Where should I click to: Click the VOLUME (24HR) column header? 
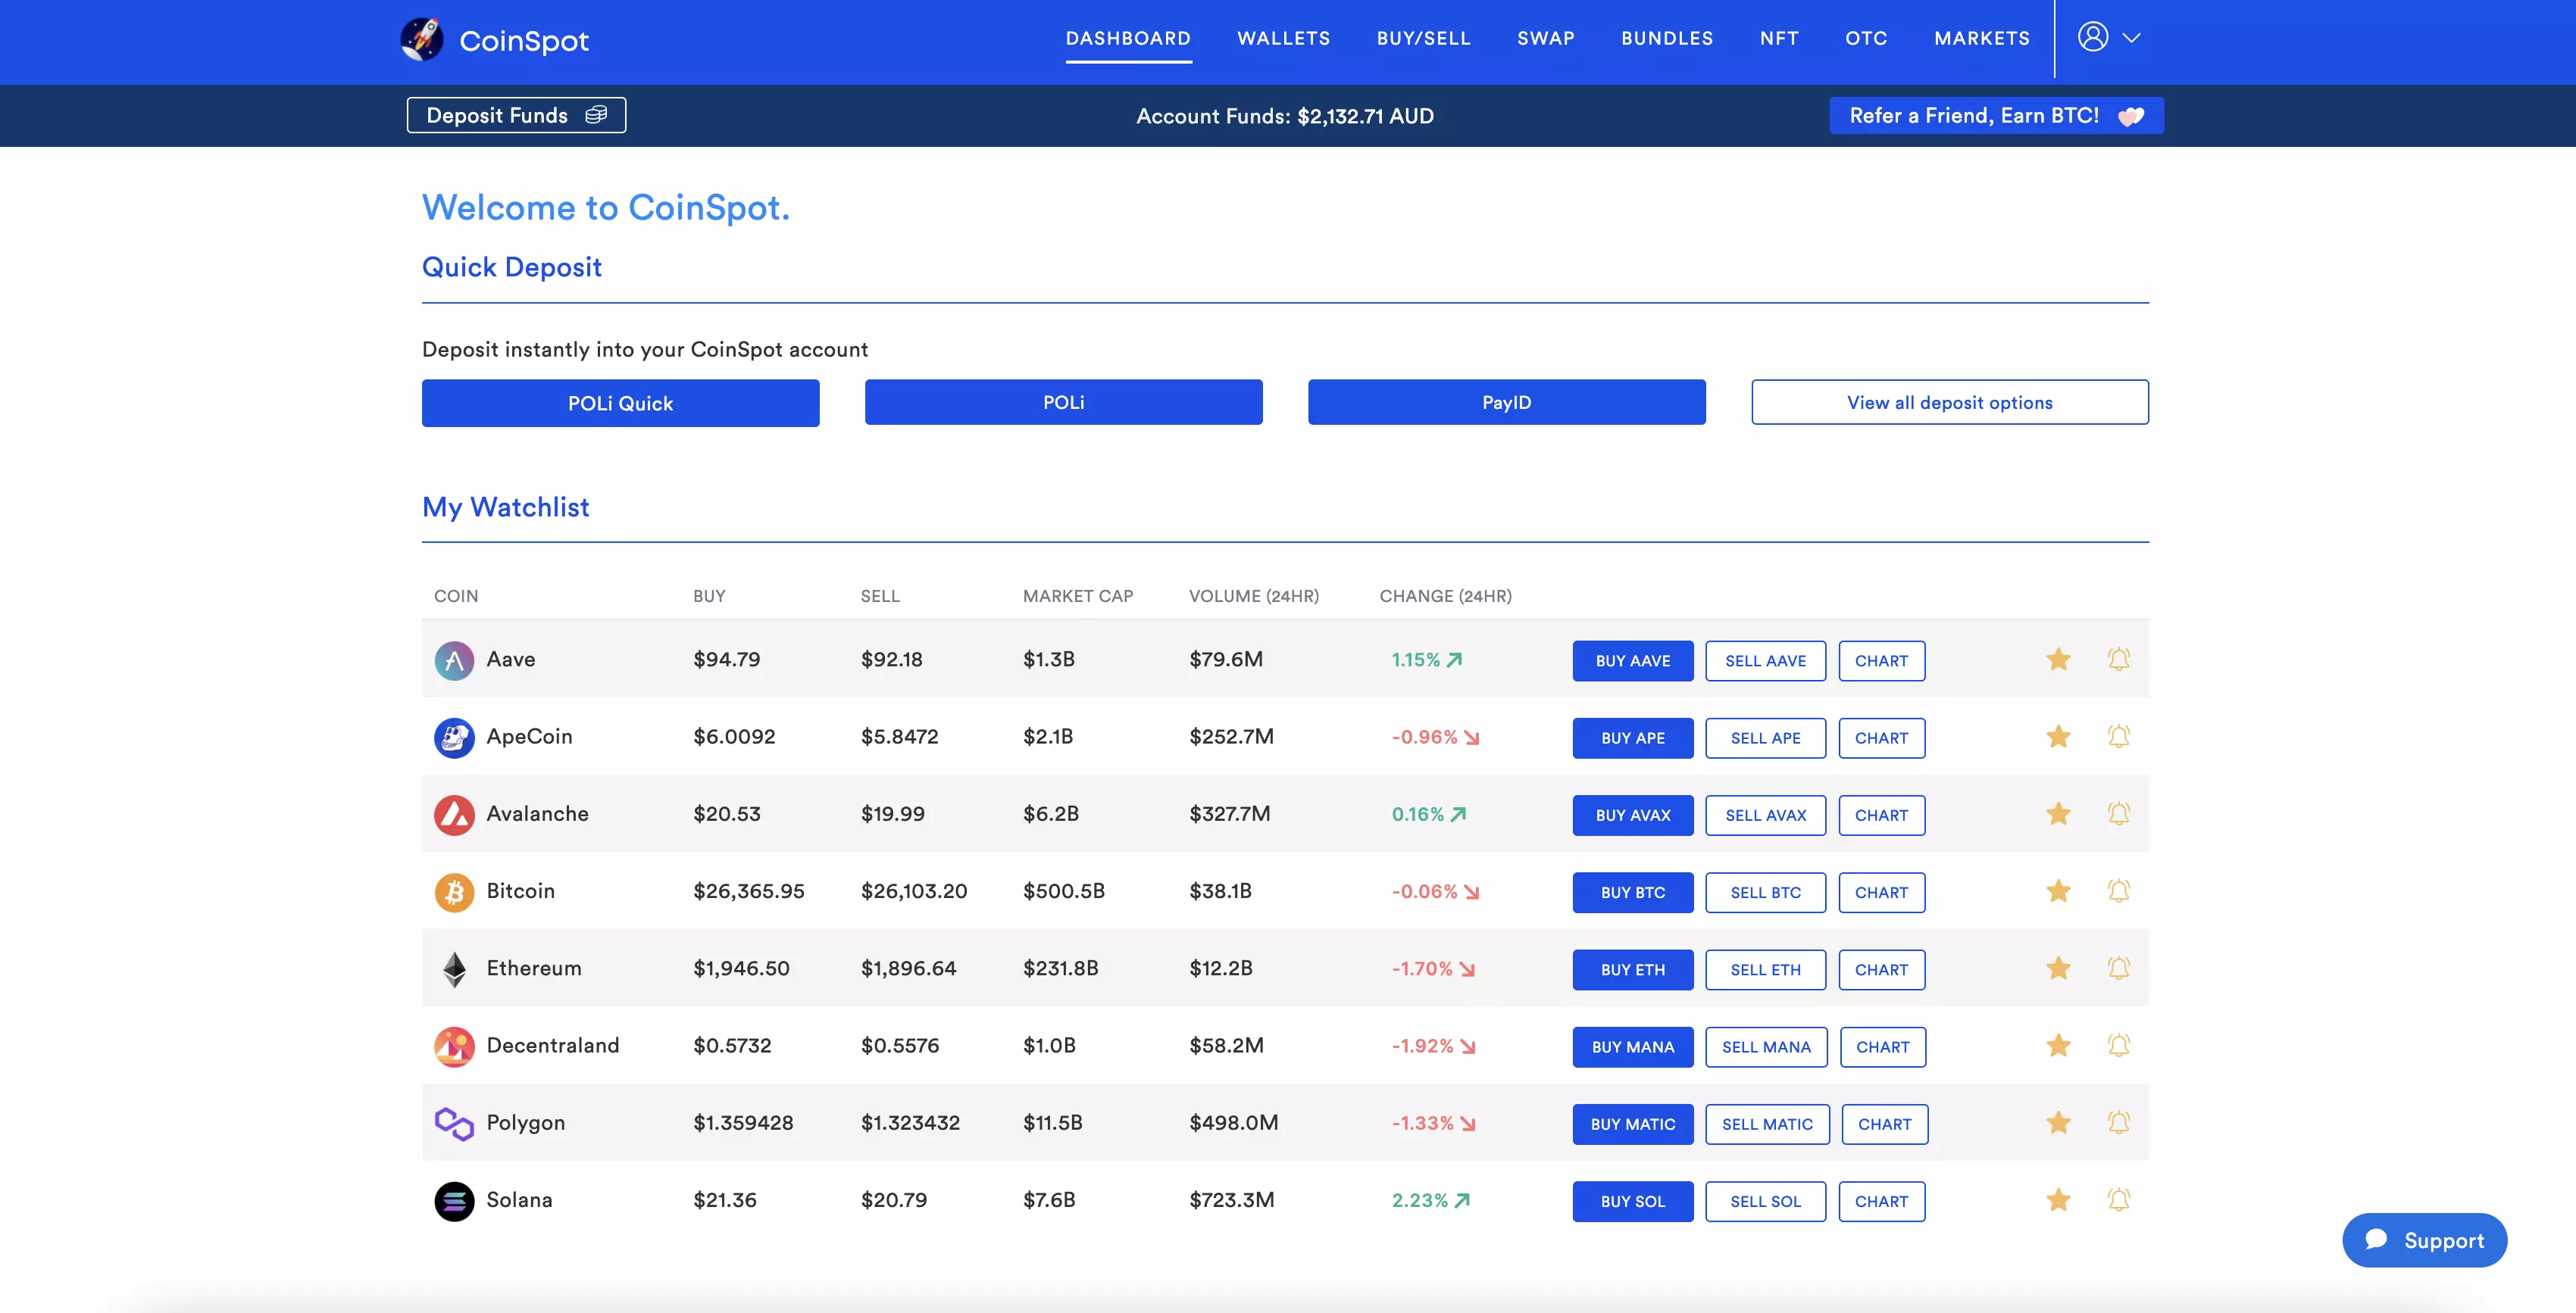pos(1253,596)
